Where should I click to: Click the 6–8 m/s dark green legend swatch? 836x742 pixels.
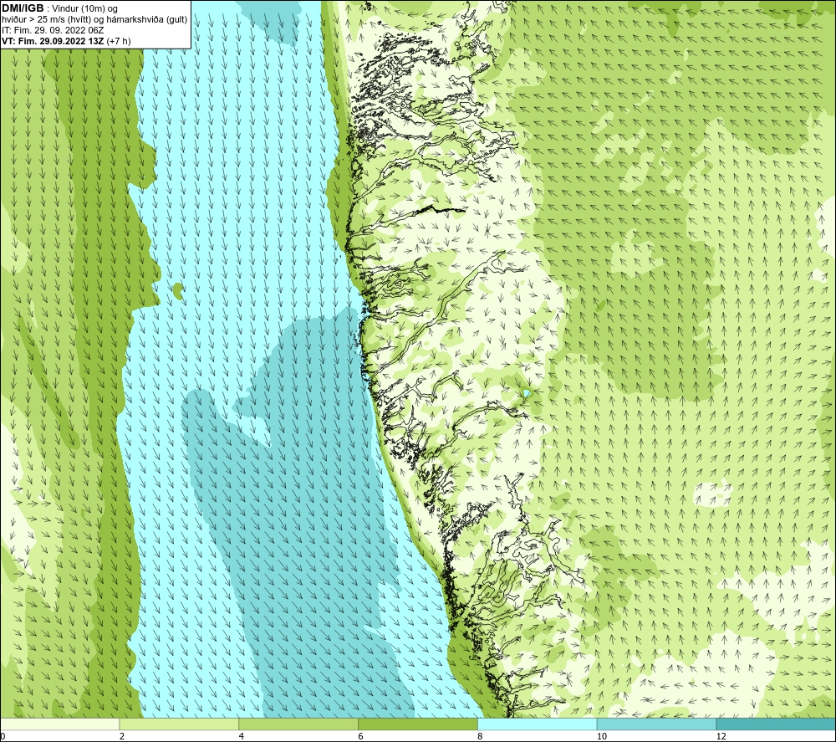[x=418, y=724]
